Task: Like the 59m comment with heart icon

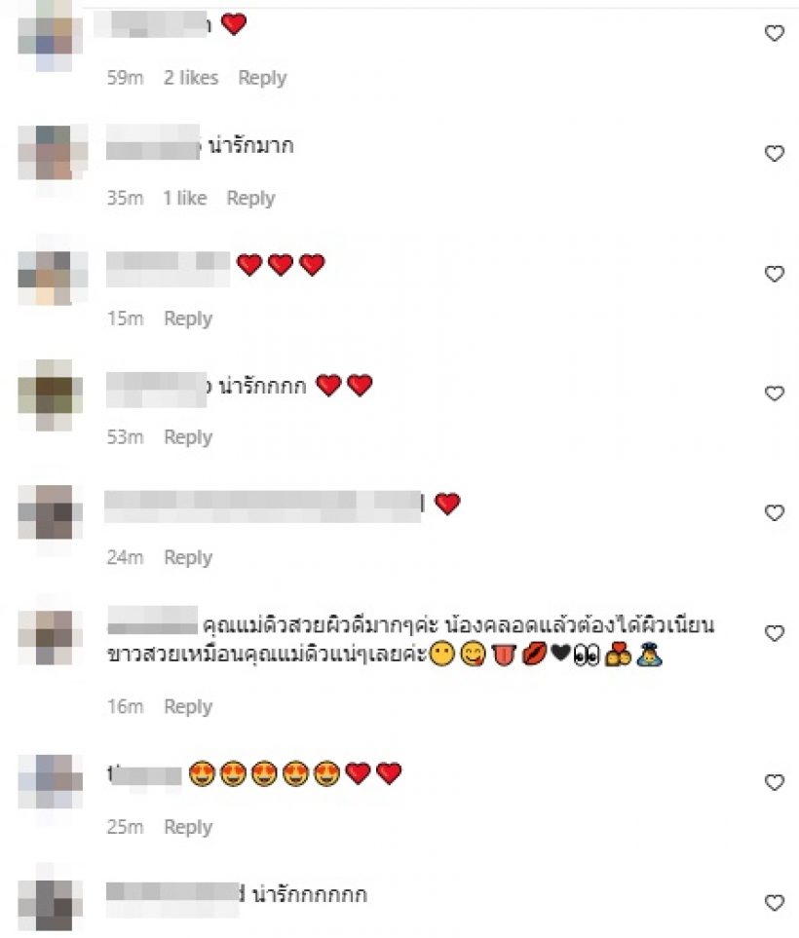Action: click(775, 33)
